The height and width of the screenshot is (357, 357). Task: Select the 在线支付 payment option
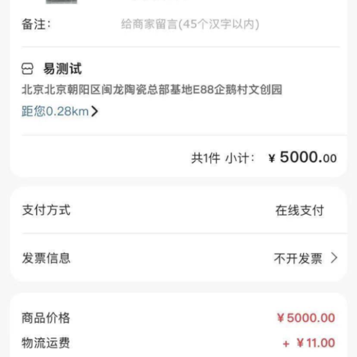(299, 211)
